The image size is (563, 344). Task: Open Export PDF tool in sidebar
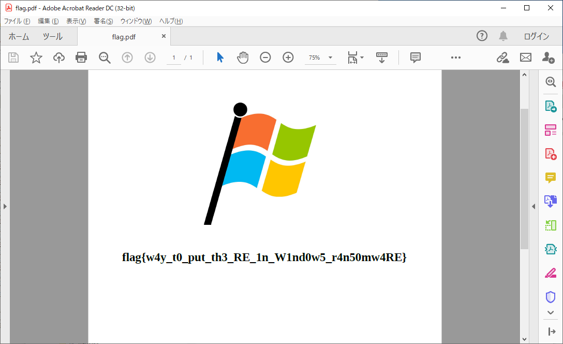(551, 106)
